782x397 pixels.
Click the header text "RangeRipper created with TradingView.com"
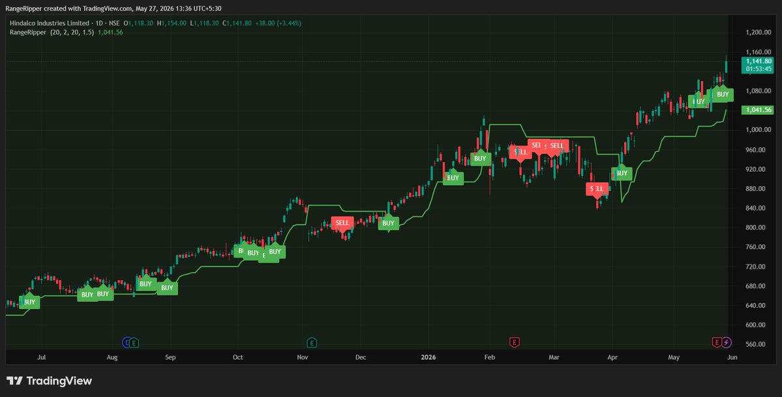(x=69, y=8)
